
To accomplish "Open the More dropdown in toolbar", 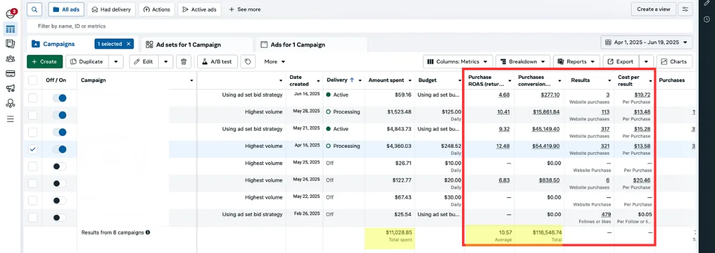I will coord(274,61).
